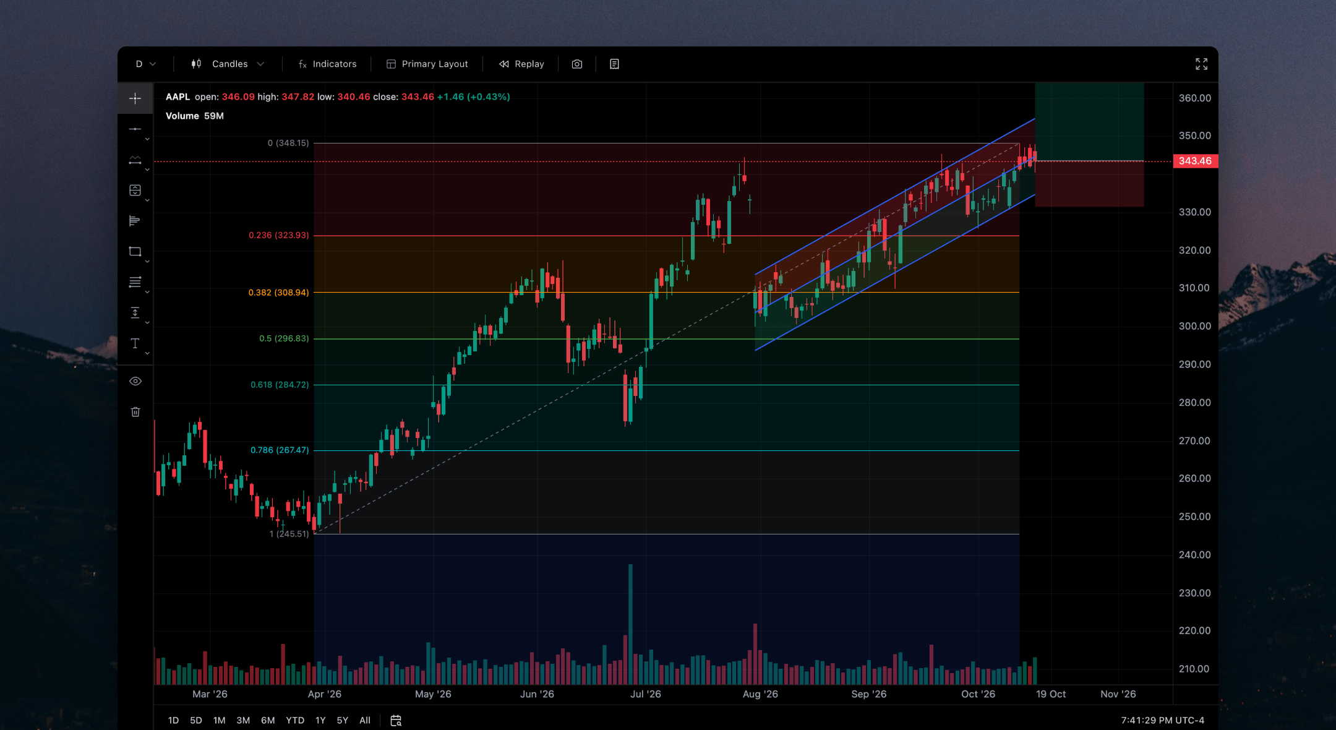The height and width of the screenshot is (730, 1336).
Task: Open the Indicators panel
Action: 327,64
